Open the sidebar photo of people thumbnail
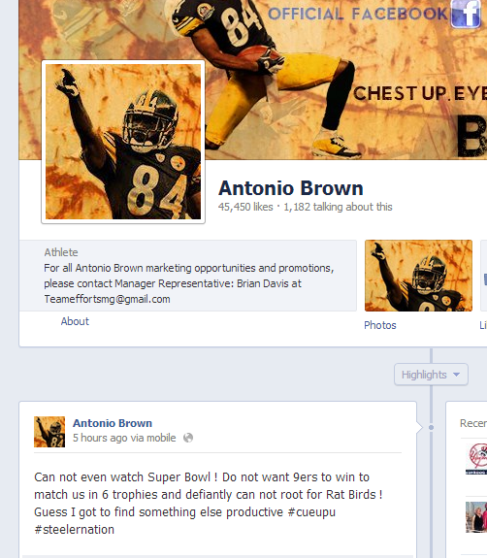487x558 pixels. coord(476,517)
